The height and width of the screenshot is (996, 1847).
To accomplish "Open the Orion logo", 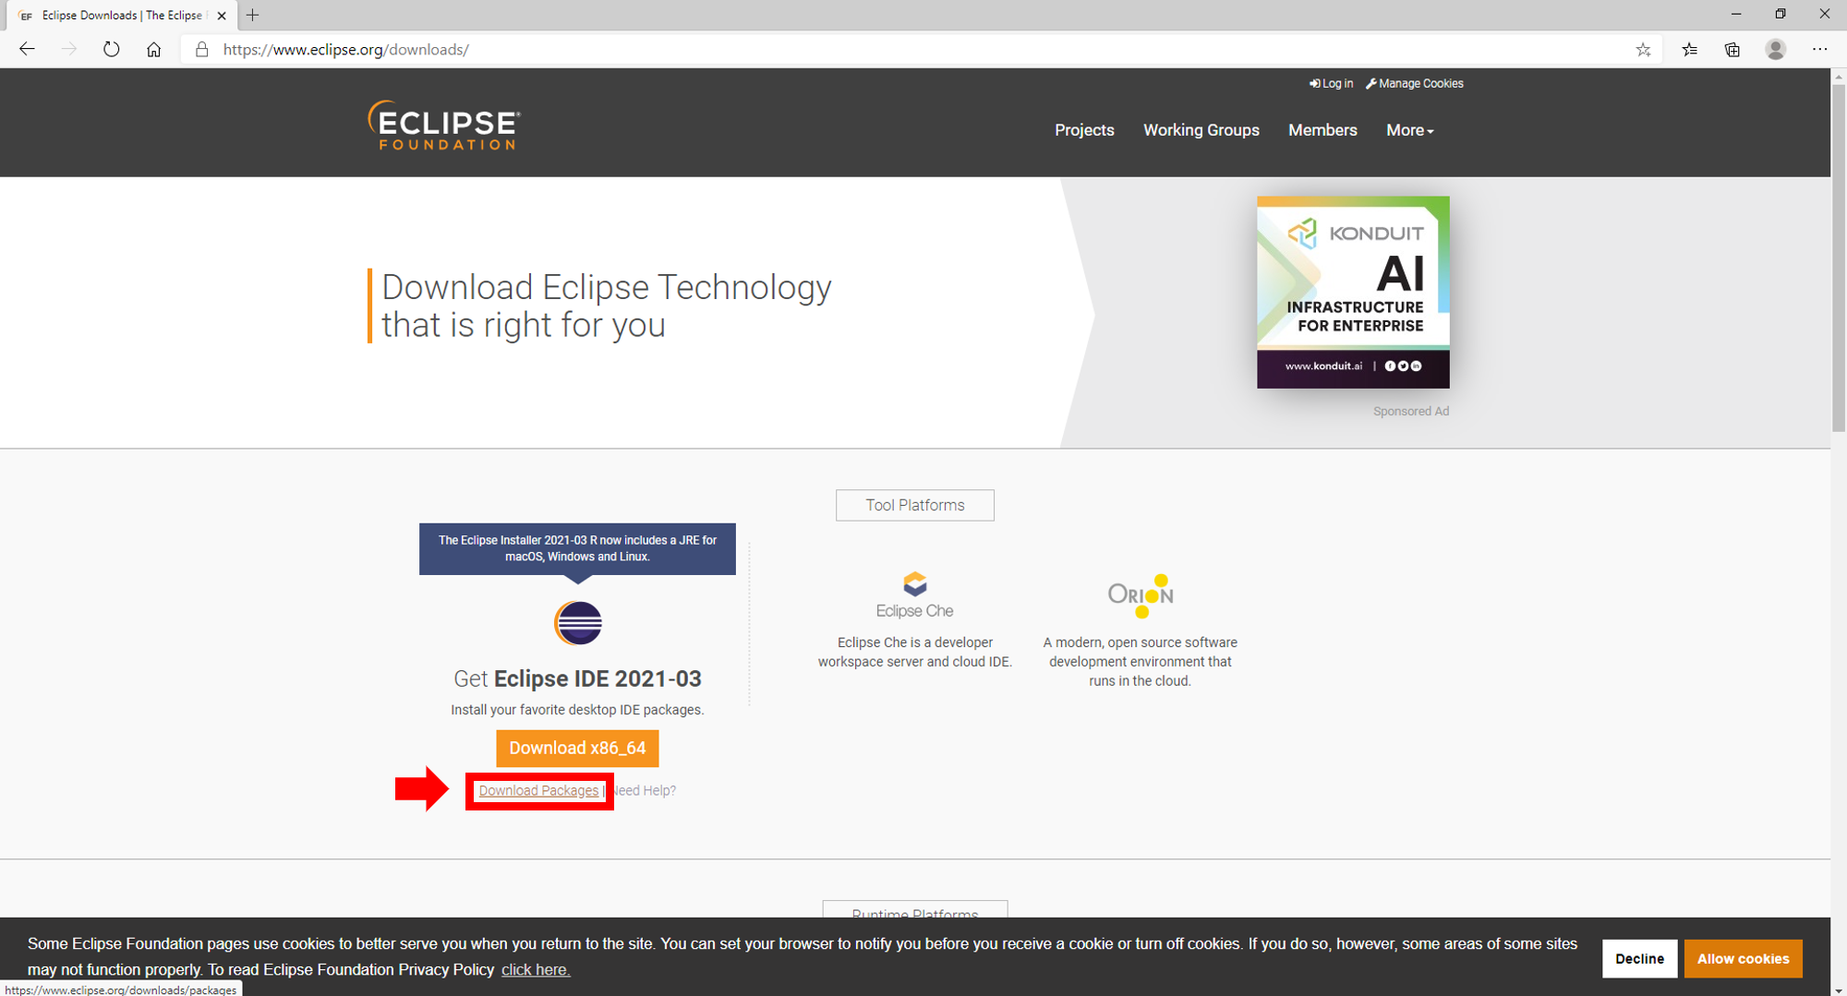I will coord(1141,595).
